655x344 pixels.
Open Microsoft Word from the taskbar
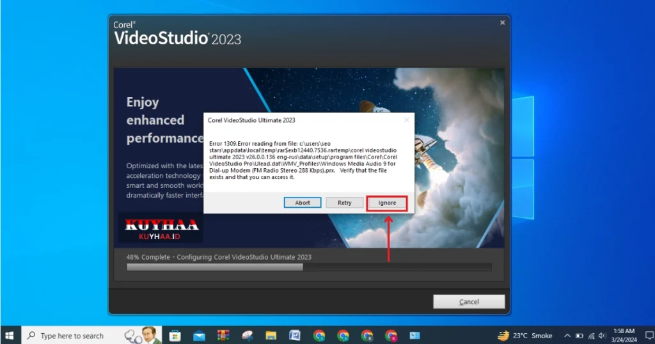coord(295,336)
